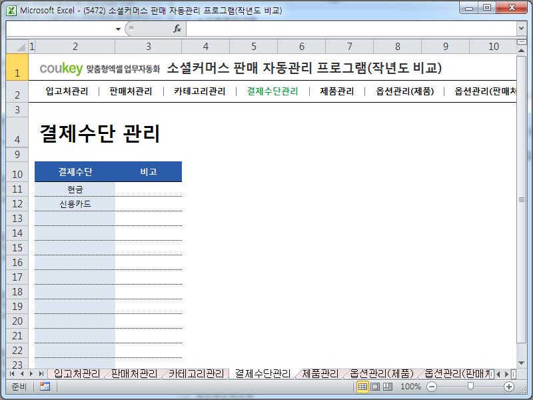Switch to the 제품관리 sheet tab
Viewport: 533px width, 400px height.
pyautogui.click(x=320, y=373)
